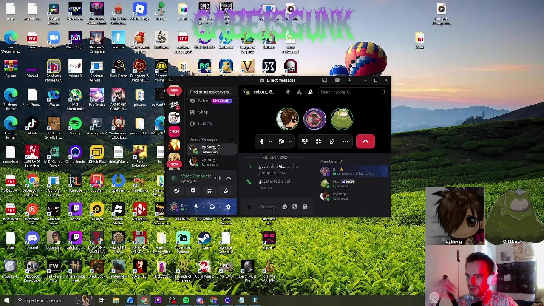Open Steam desktop shortcut
Viewport: 544px width, 306px height.
coord(204,241)
